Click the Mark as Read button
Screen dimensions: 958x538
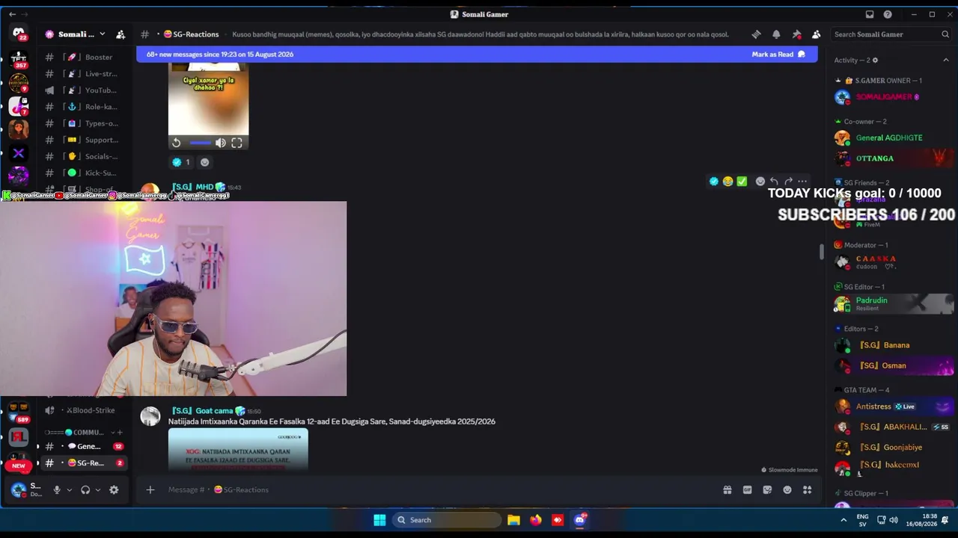point(778,55)
